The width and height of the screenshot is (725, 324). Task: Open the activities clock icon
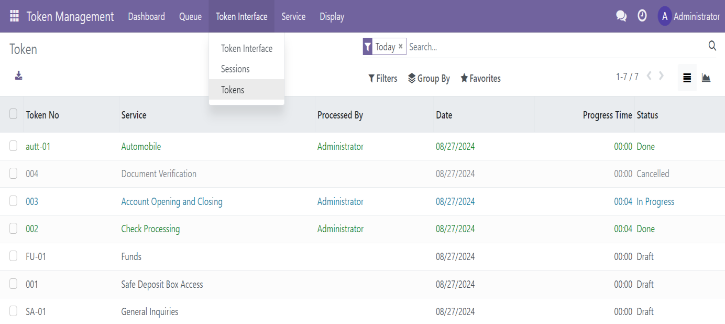click(642, 16)
